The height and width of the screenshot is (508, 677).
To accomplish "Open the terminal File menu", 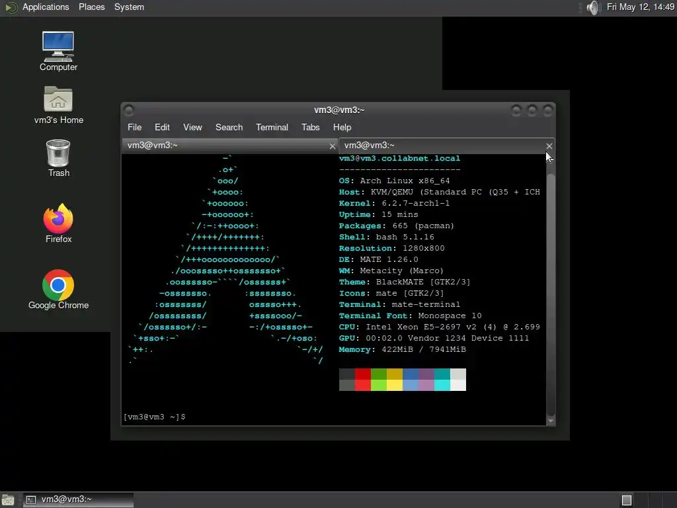I will pyautogui.click(x=134, y=128).
